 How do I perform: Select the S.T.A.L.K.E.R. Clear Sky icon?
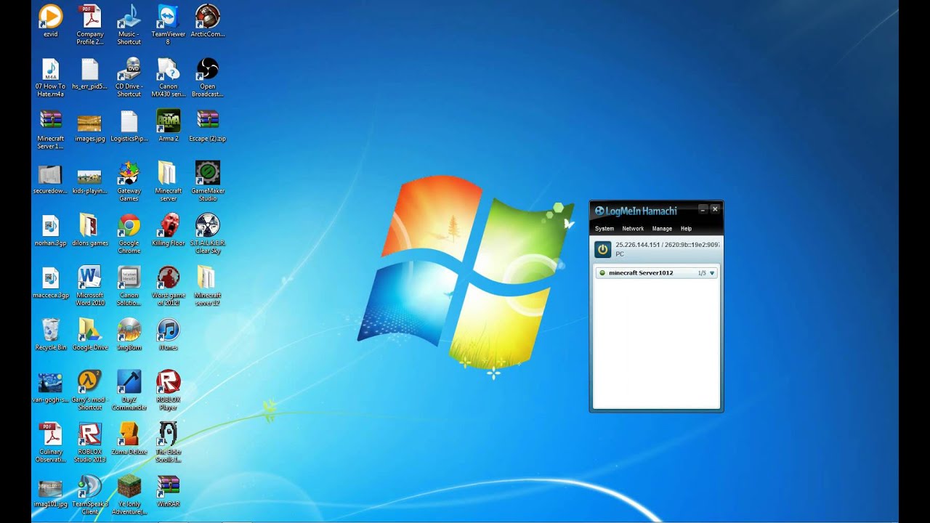pyautogui.click(x=208, y=225)
